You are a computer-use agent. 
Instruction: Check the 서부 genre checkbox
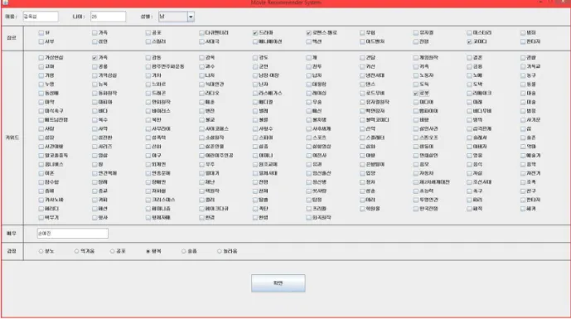(41, 42)
